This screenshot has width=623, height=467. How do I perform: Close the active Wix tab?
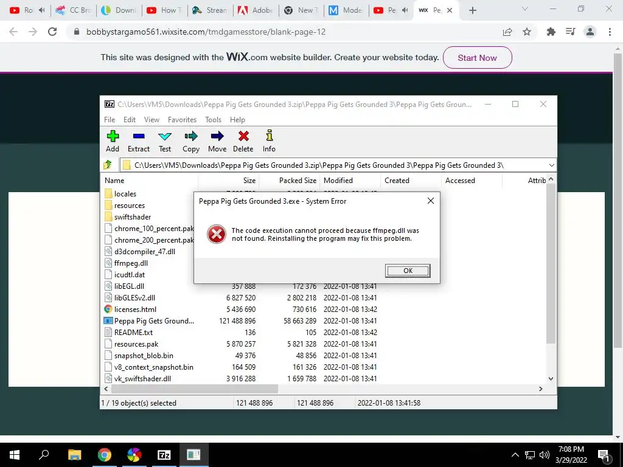(x=450, y=10)
